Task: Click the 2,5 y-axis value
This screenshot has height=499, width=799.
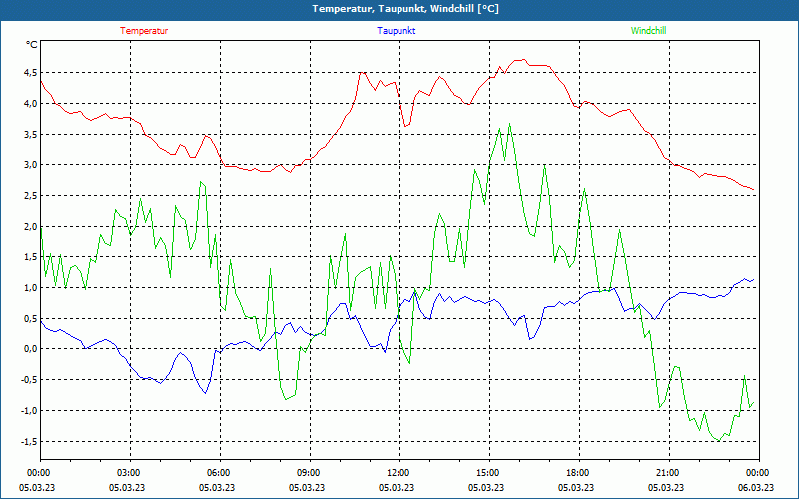Action: tap(30, 196)
